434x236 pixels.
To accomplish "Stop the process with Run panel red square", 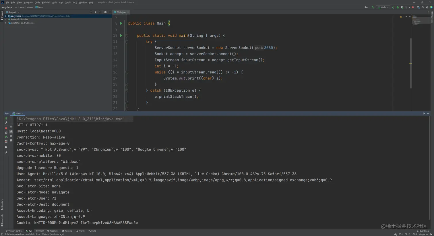I will (6, 128).
